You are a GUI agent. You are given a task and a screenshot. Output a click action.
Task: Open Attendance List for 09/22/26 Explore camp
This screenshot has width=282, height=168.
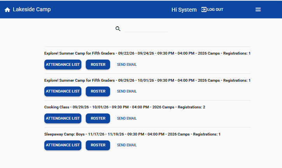63,65
